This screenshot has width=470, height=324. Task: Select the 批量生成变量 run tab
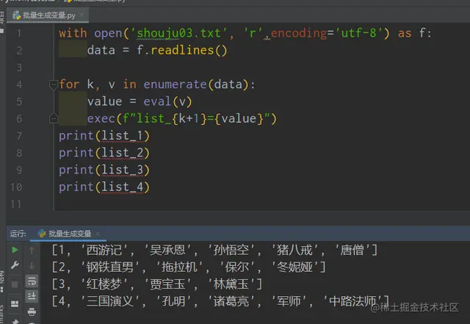(69, 234)
